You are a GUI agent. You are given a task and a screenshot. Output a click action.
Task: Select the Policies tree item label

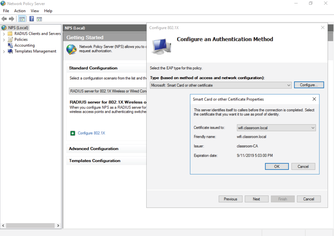[x=21, y=40]
